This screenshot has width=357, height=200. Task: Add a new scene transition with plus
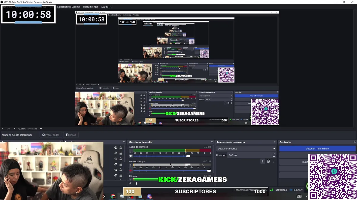(262, 161)
